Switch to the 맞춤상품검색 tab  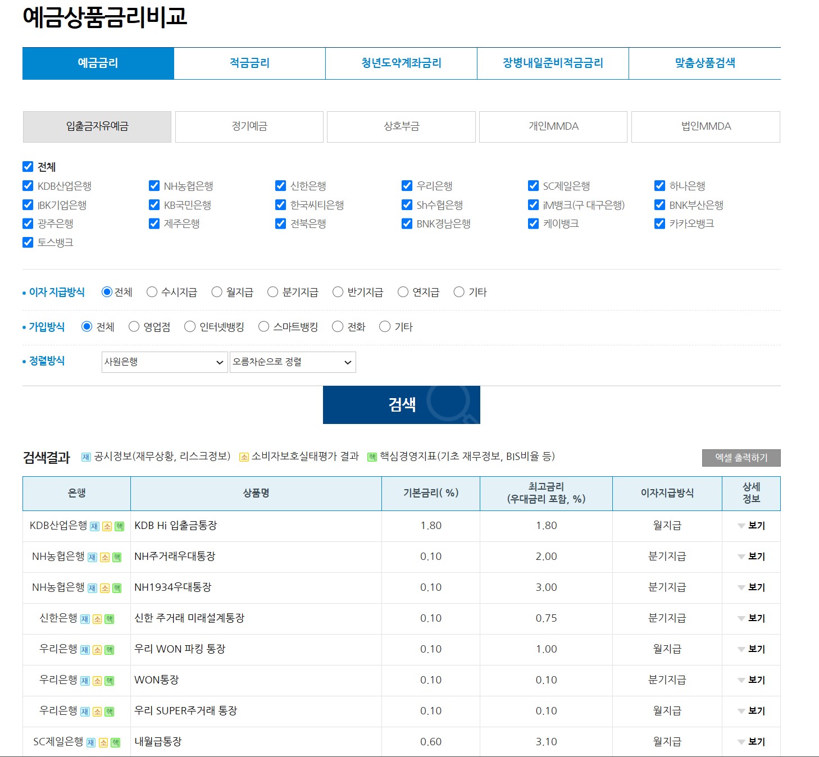705,63
